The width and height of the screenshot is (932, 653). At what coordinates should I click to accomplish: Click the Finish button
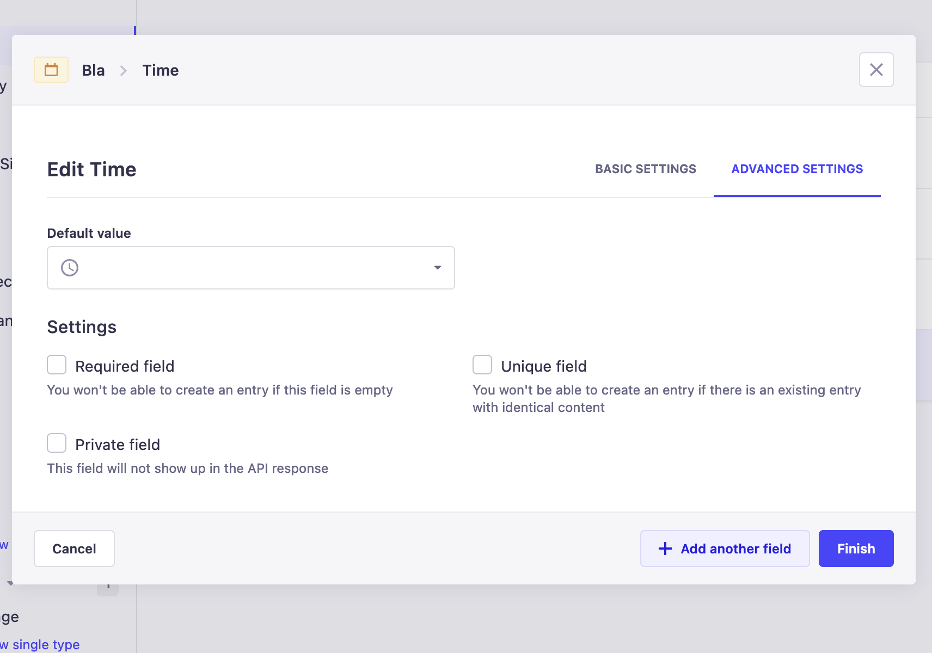[856, 549]
